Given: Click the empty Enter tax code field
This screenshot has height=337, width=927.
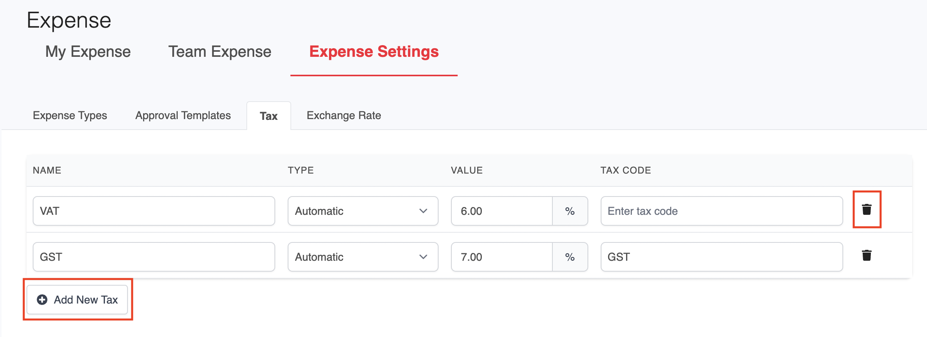Looking at the screenshot, I should pyautogui.click(x=721, y=211).
